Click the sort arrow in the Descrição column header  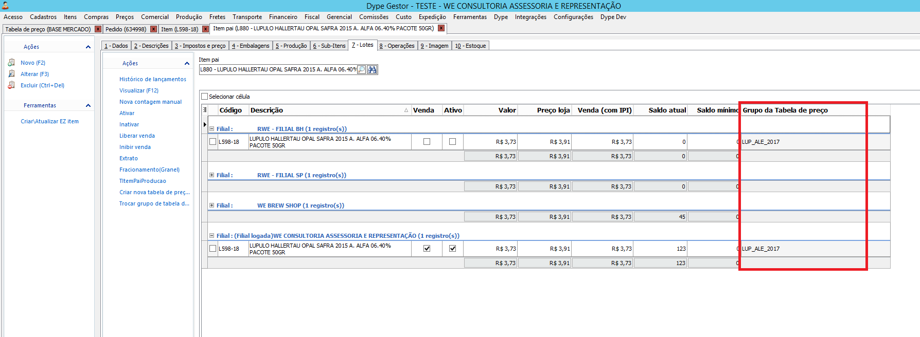click(406, 110)
